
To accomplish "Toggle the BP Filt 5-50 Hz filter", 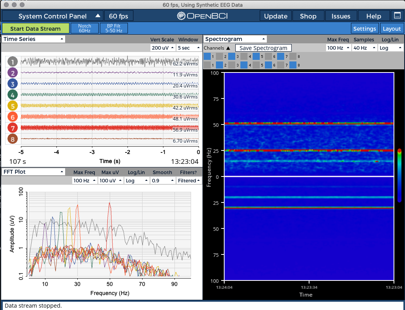I will [114, 28].
